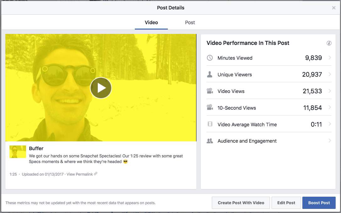Click the Unique Viewers person icon

click(x=210, y=74)
